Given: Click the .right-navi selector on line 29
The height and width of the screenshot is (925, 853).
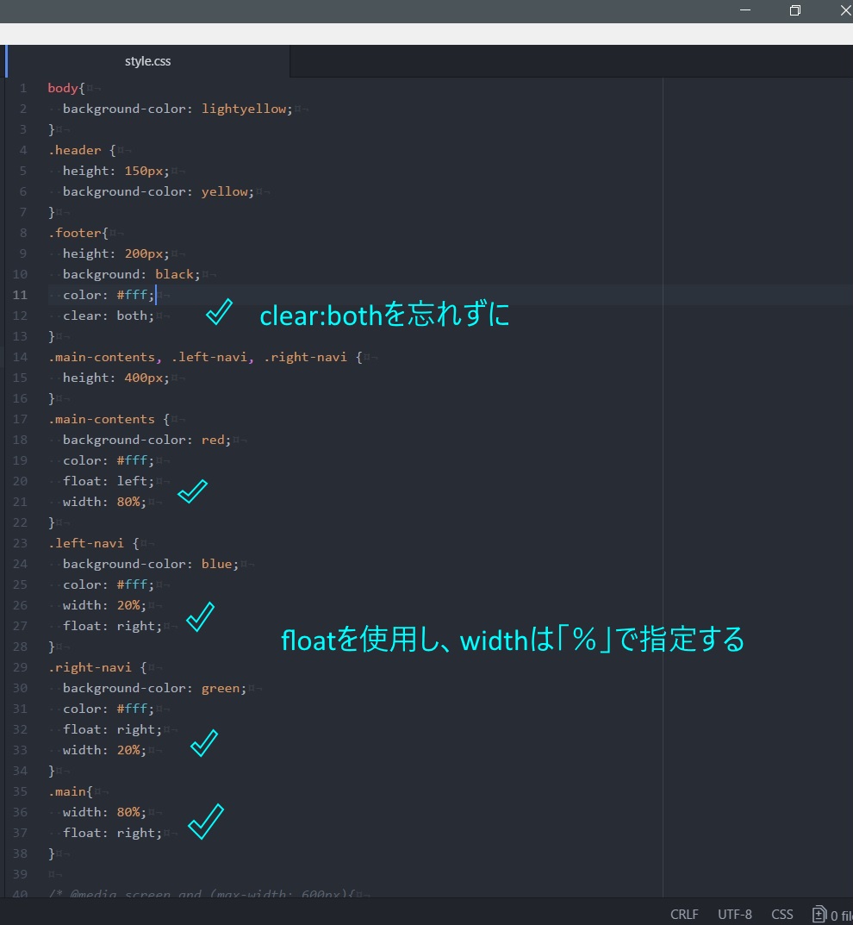Looking at the screenshot, I should pyautogui.click(x=90, y=667).
